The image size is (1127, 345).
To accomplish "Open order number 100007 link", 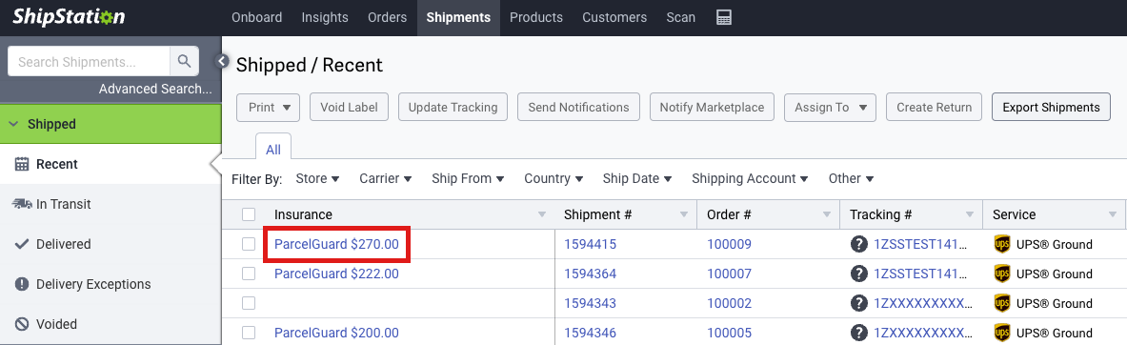I will pos(729,274).
